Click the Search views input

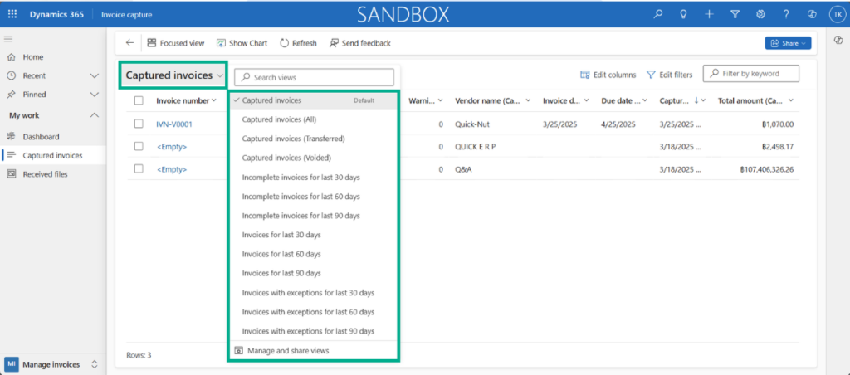[314, 77]
